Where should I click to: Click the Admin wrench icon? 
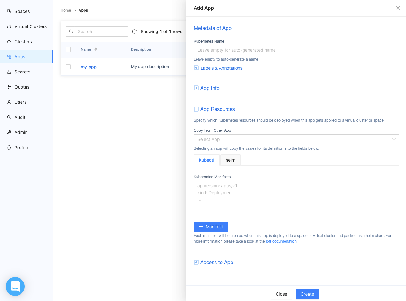coord(9,132)
